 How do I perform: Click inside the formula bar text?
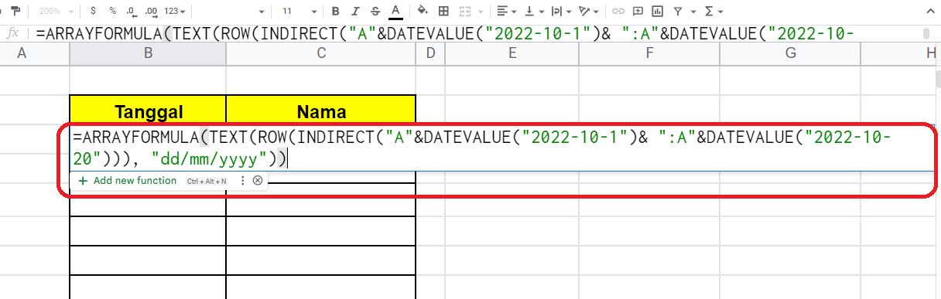[446, 35]
